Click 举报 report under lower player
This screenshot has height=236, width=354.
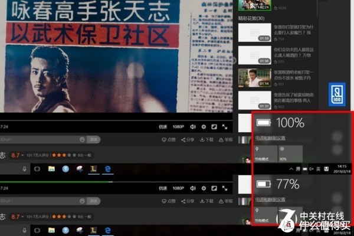[x=225, y=201]
